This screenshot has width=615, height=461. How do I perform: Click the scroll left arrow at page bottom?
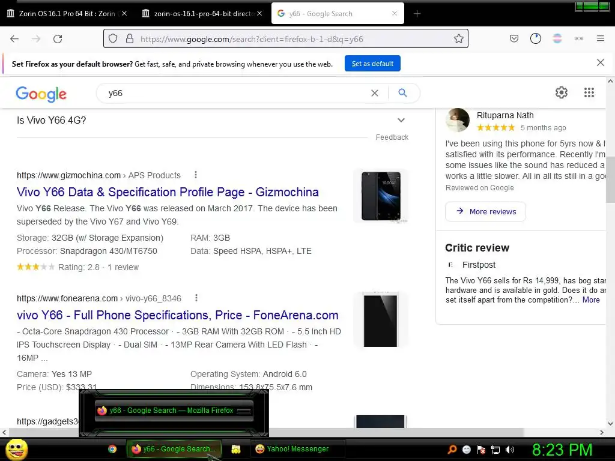(4, 432)
